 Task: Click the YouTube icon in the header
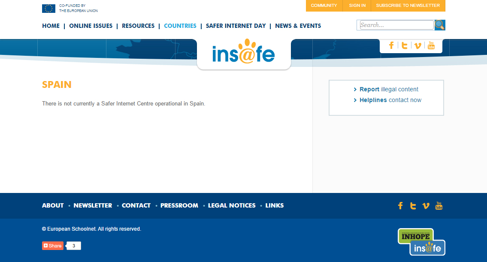[x=431, y=45]
